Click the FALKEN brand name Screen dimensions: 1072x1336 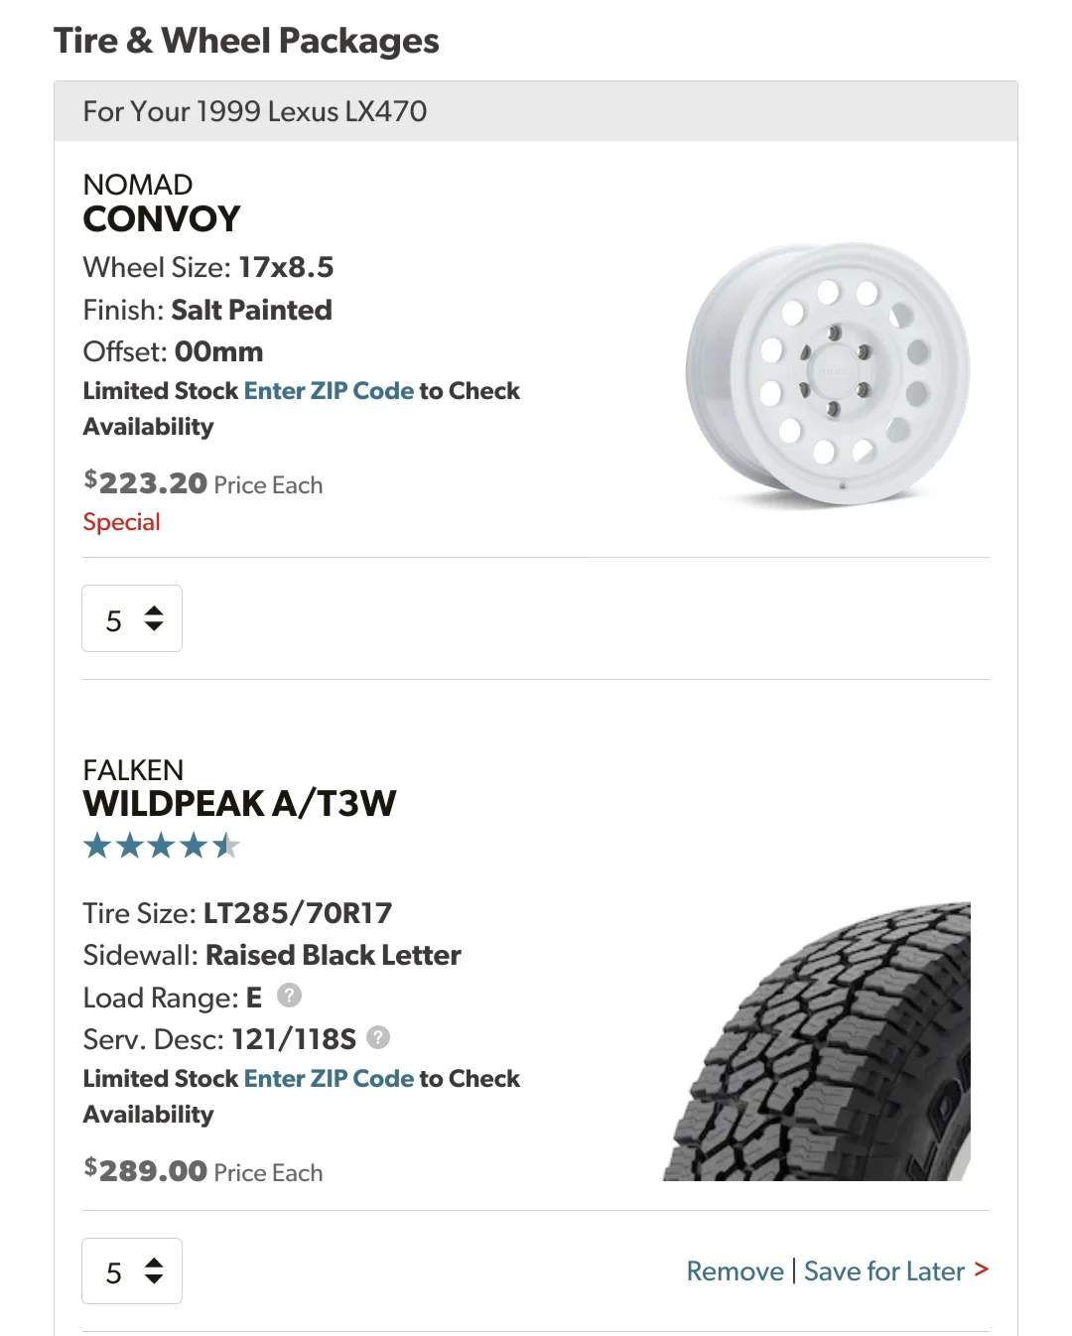[x=133, y=770]
